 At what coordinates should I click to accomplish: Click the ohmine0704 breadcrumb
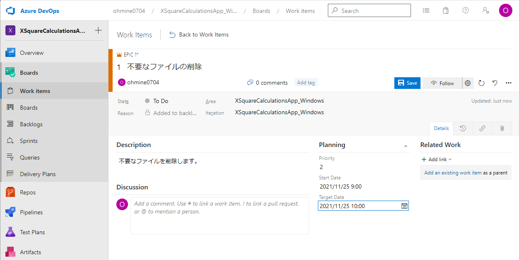tap(129, 11)
